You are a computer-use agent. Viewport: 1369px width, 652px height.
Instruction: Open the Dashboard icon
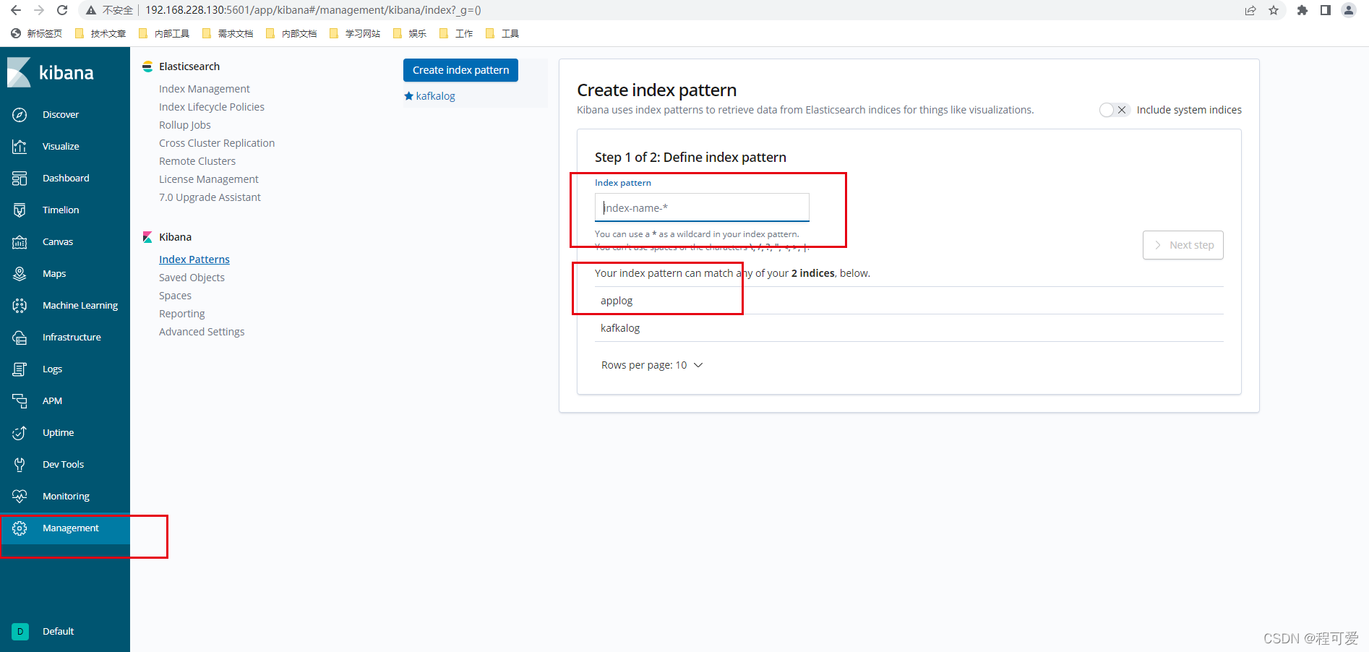coord(20,179)
